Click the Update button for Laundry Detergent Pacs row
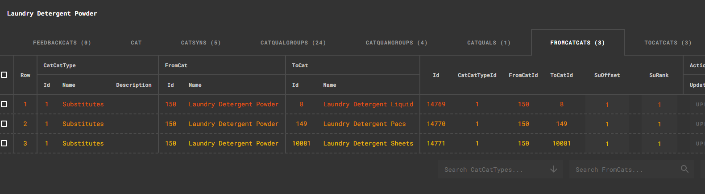 pos(698,124)
